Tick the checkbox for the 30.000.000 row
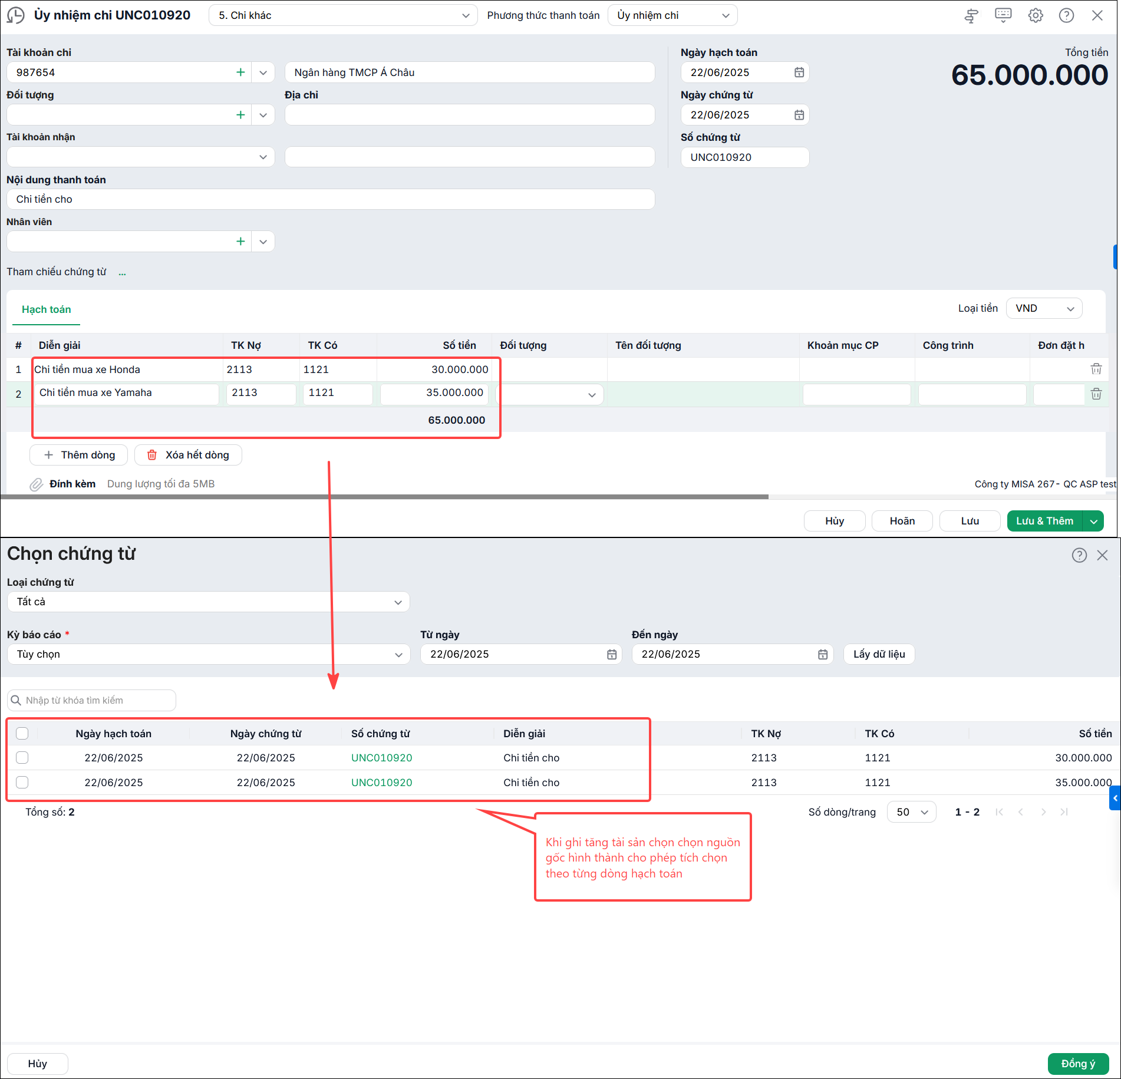 point(22,758)
